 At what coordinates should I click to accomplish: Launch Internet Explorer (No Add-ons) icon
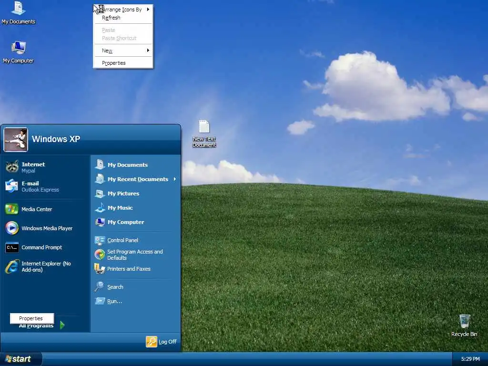click(12, 266)
